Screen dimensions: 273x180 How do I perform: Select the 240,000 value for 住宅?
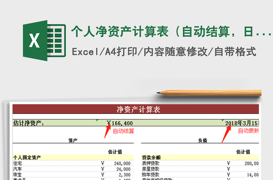tap(122, 164)
